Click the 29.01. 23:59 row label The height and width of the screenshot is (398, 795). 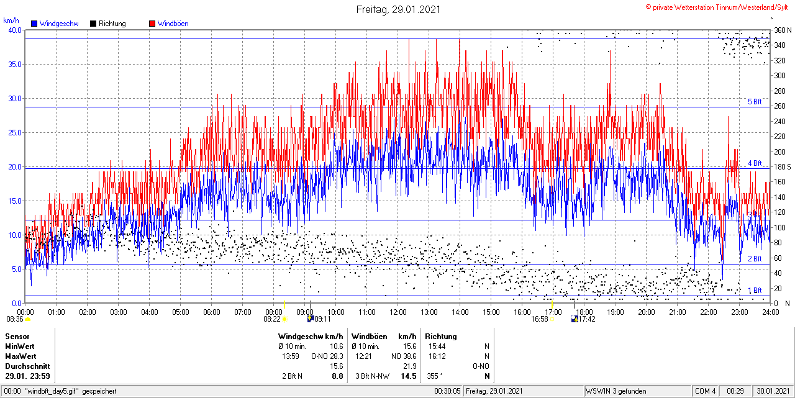[x=28, y=376]
